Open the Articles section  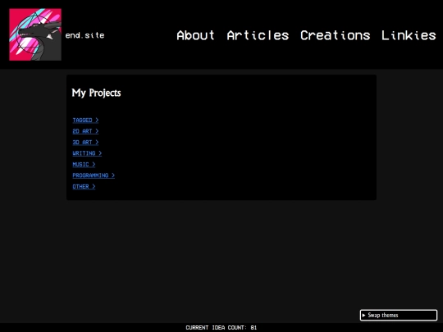(x=258, y=35)
